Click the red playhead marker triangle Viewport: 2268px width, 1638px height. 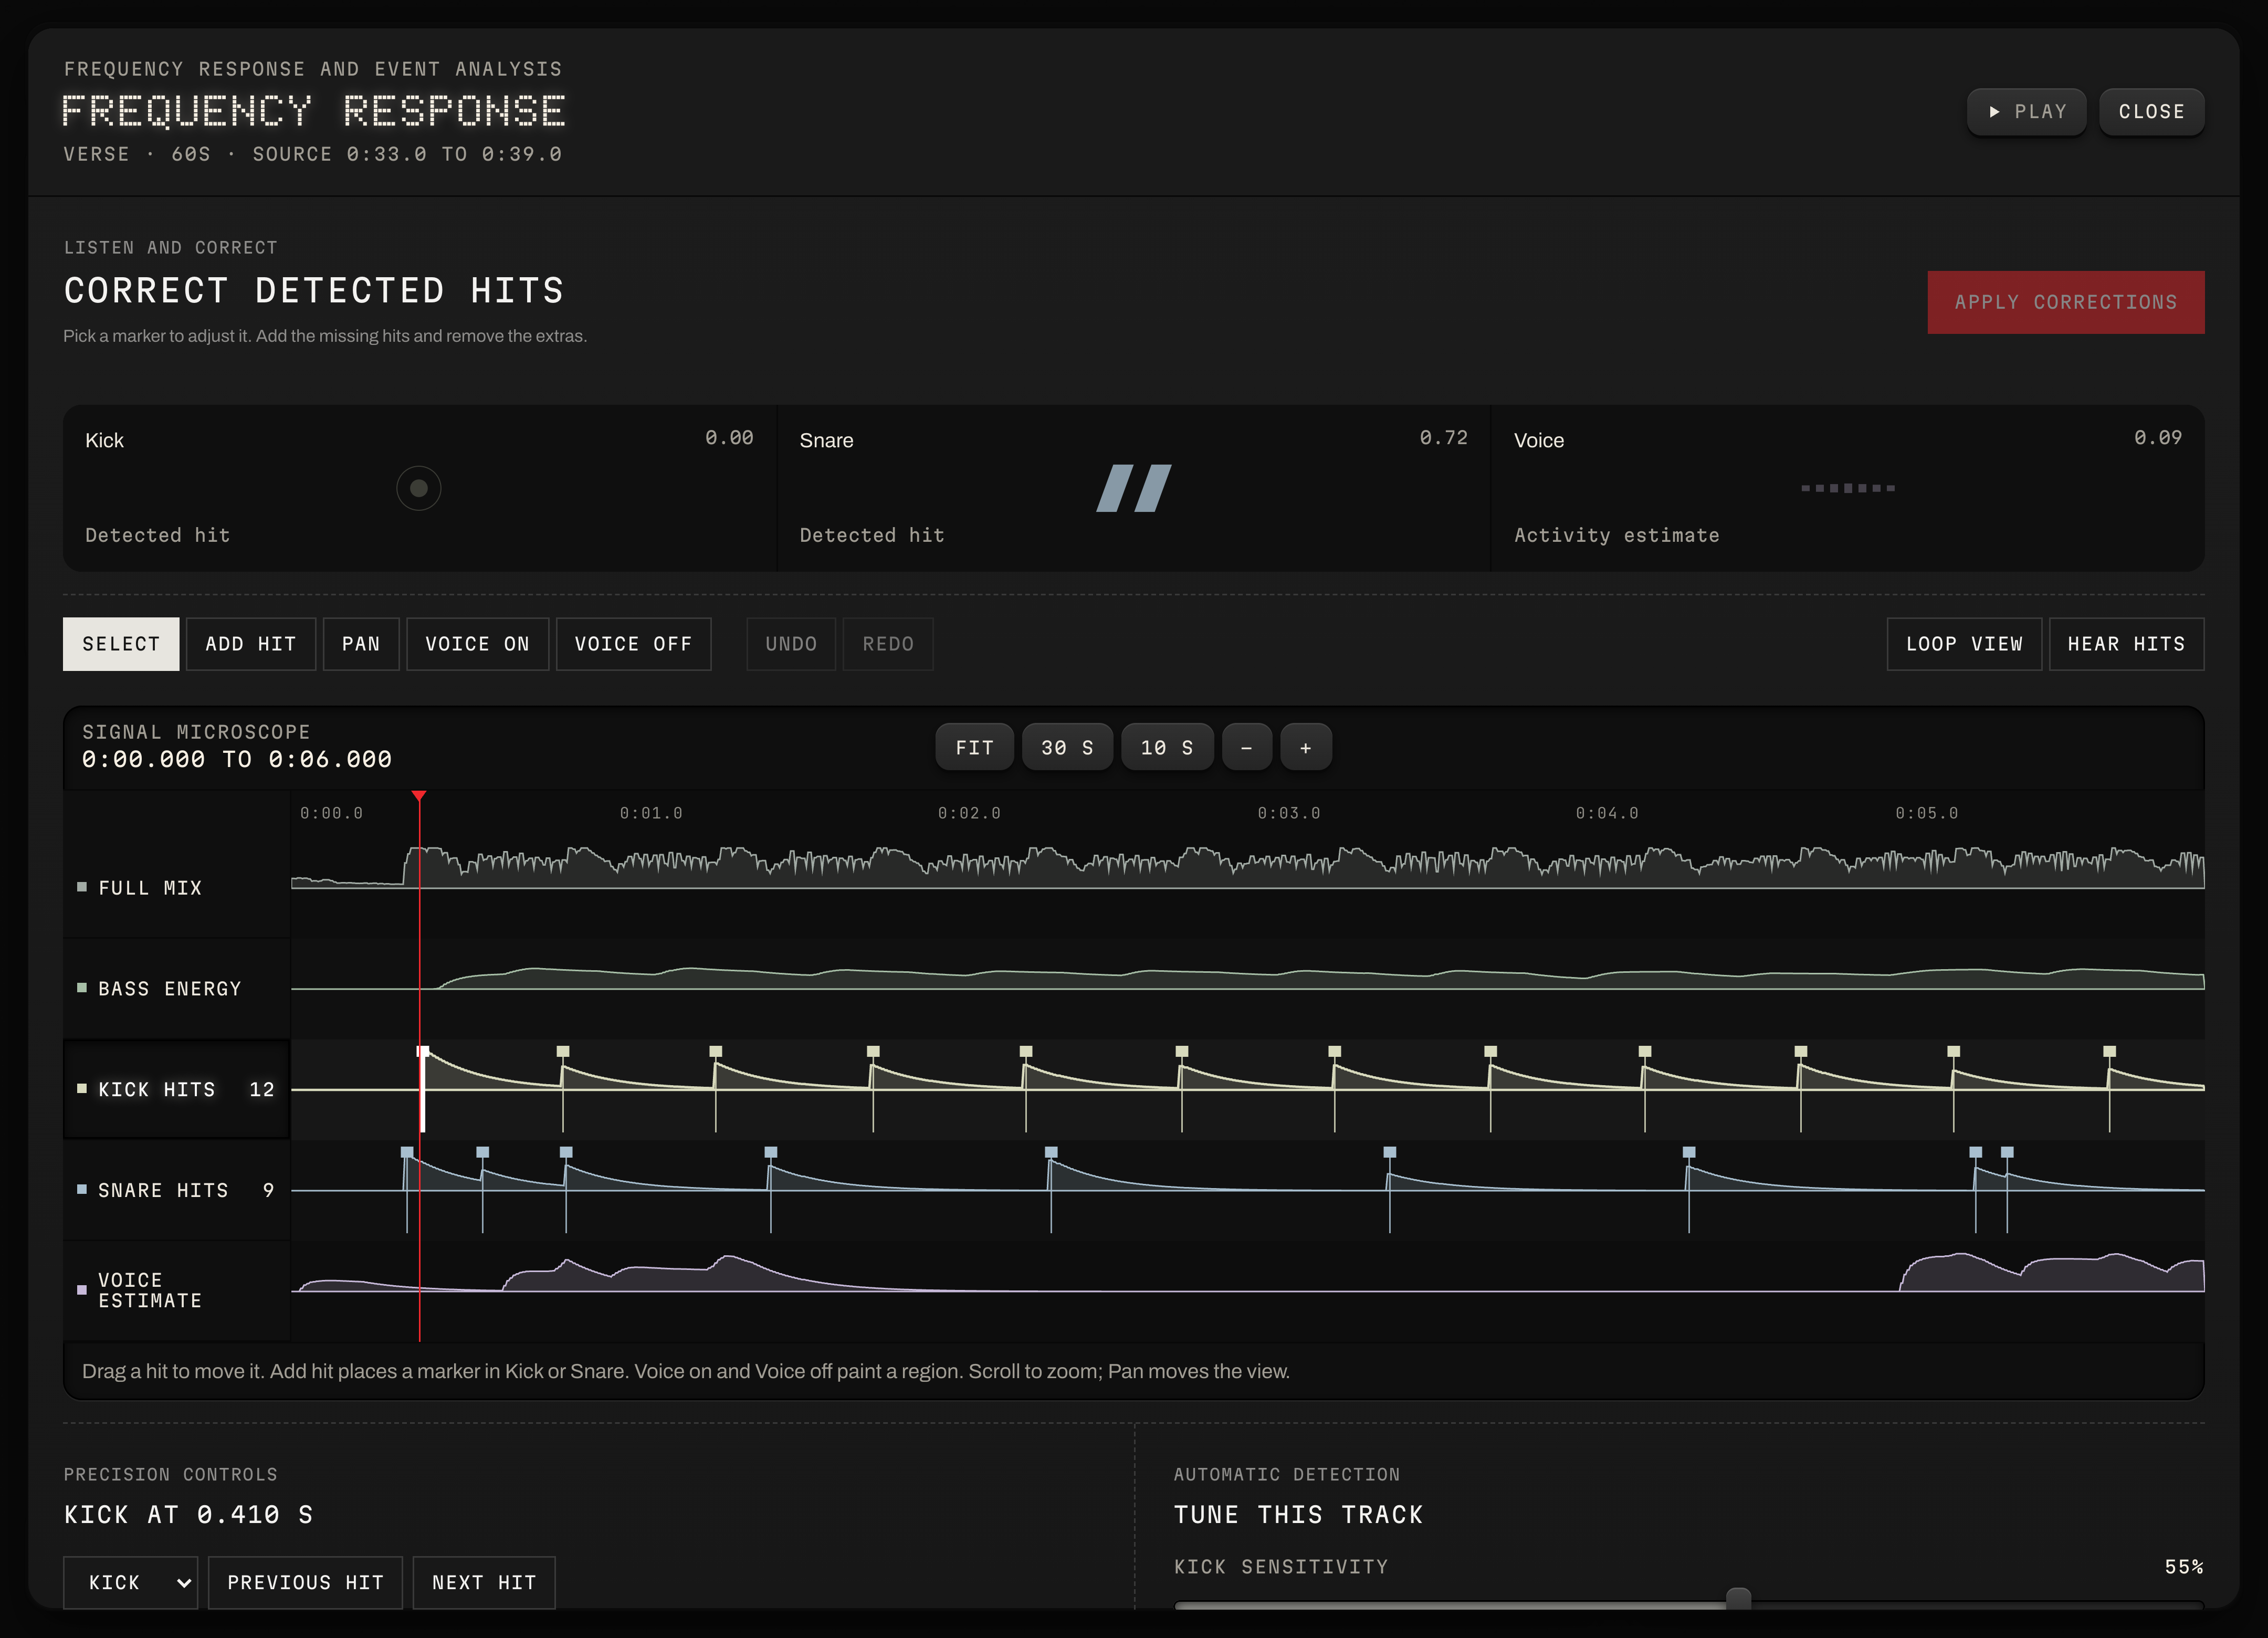point(419,796)
